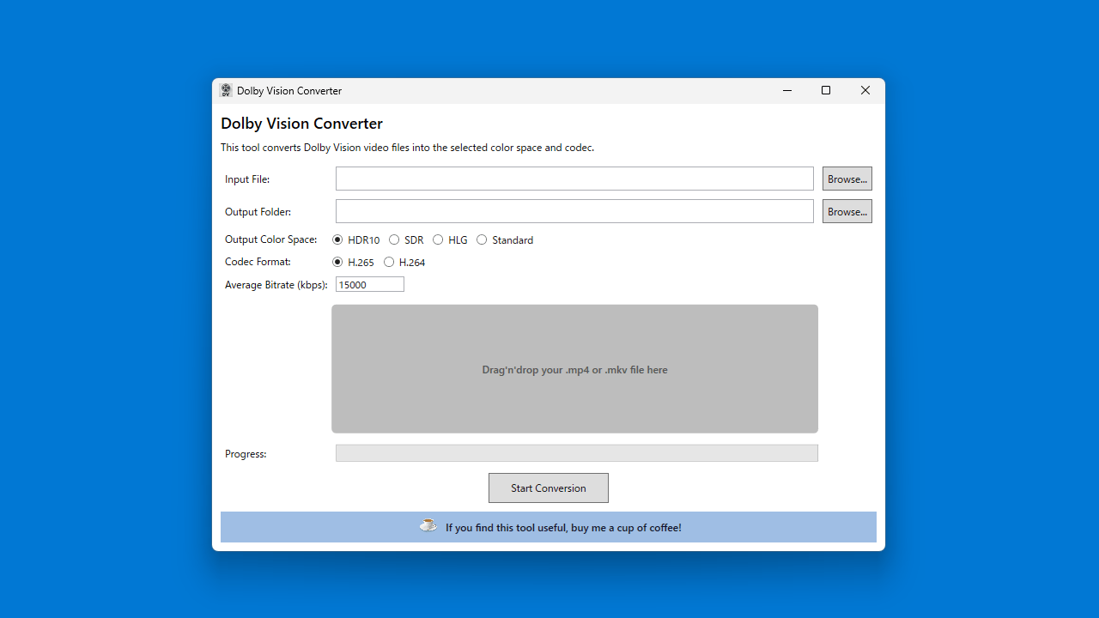
Task: Click the conversion progress bar
Action: click(x=577, y=453)
